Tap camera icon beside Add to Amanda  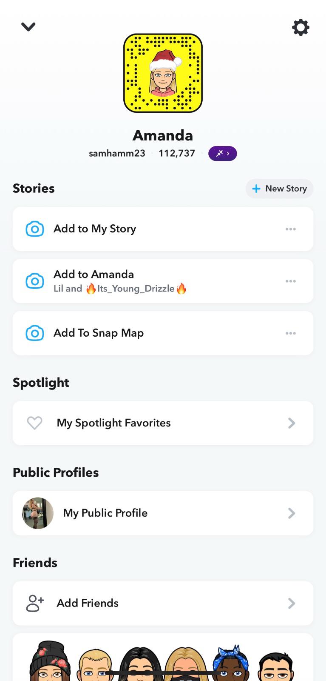tap(35, 281)
